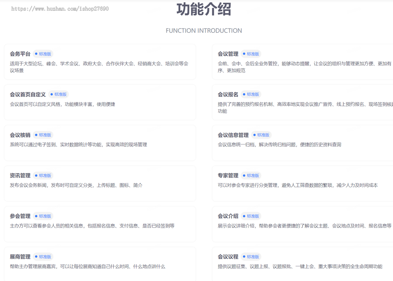Open the 会议报名 card title

[x=228, y=94]
